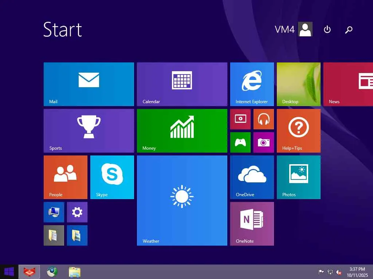Image resolution: width=373 pixels, height=279 pixels.
Task: Open File Explorer from the taskbar
Action: (74, 272)
